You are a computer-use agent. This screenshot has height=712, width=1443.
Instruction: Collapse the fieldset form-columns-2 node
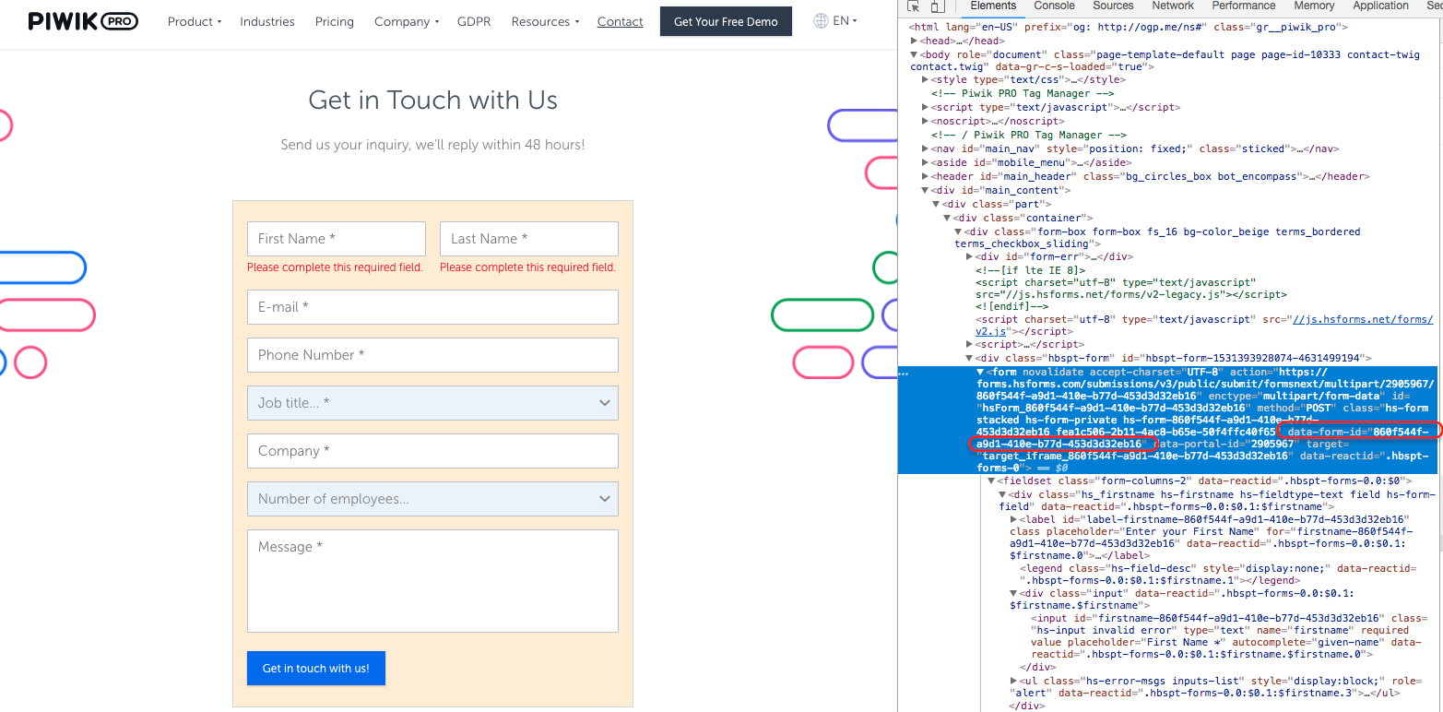point(991,481)
